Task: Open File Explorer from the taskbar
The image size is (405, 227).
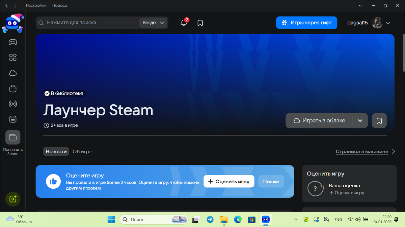Action: click(x=224, y=220)
